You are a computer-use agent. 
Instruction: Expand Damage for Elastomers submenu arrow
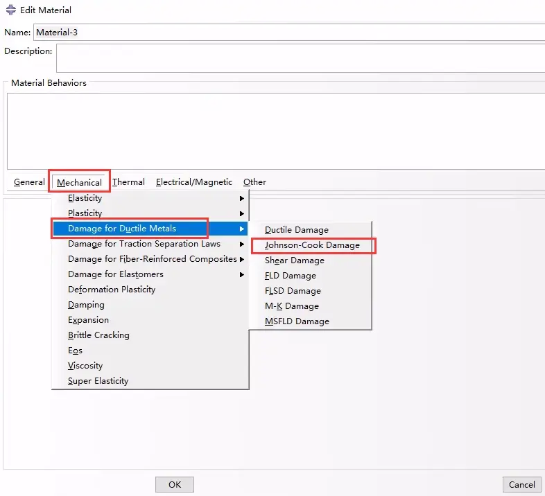tap(242, 275)
